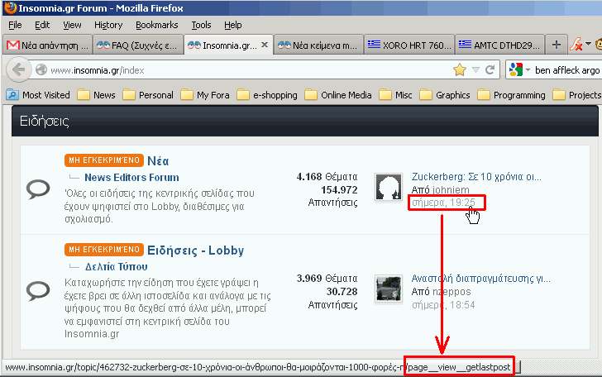Open the Bookmarks menu
This screenshot has height=377, width=602.
tap(156, 25)
